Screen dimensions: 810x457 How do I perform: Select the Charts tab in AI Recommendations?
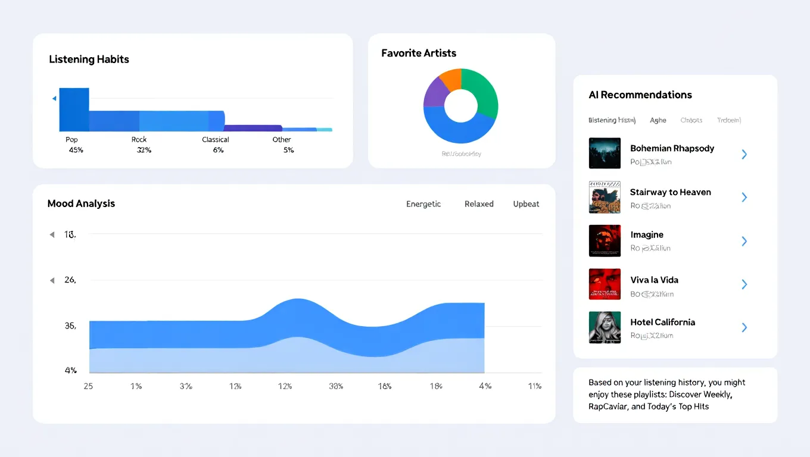pyautogui.click(x=691, y=120)
